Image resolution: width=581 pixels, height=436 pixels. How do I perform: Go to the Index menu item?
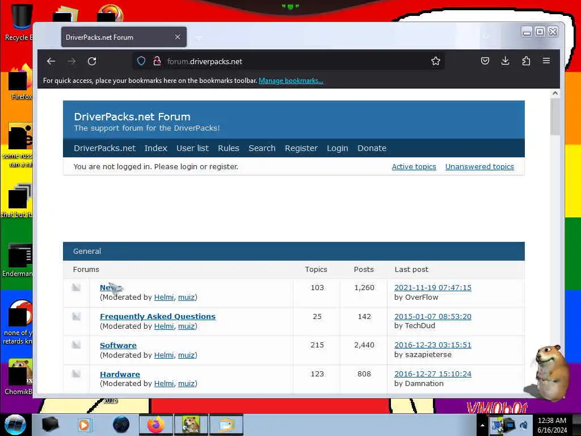click(x=155, y=148)
